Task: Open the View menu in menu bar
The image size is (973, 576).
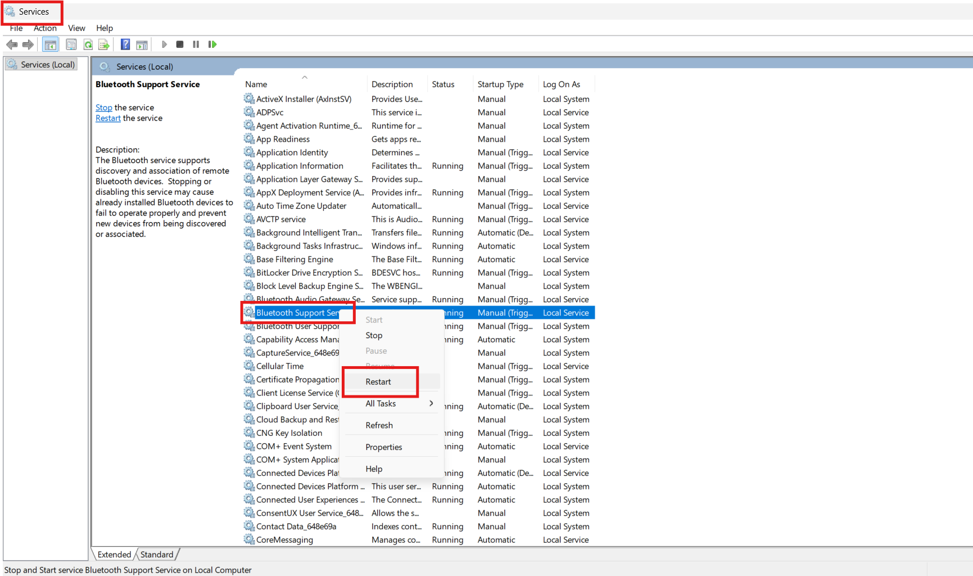Action: [76, 28]
